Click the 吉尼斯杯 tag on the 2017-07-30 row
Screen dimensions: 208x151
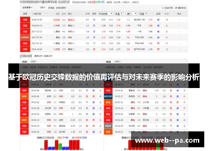(25, 38)
